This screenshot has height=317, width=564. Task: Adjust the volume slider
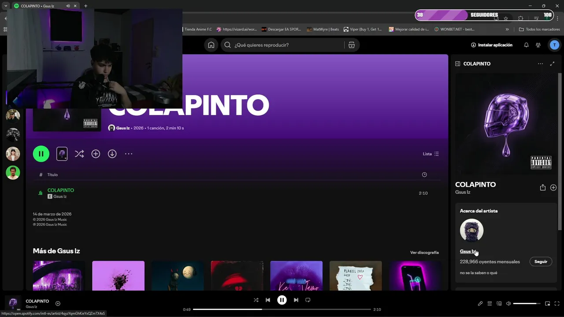click(527, 303)
